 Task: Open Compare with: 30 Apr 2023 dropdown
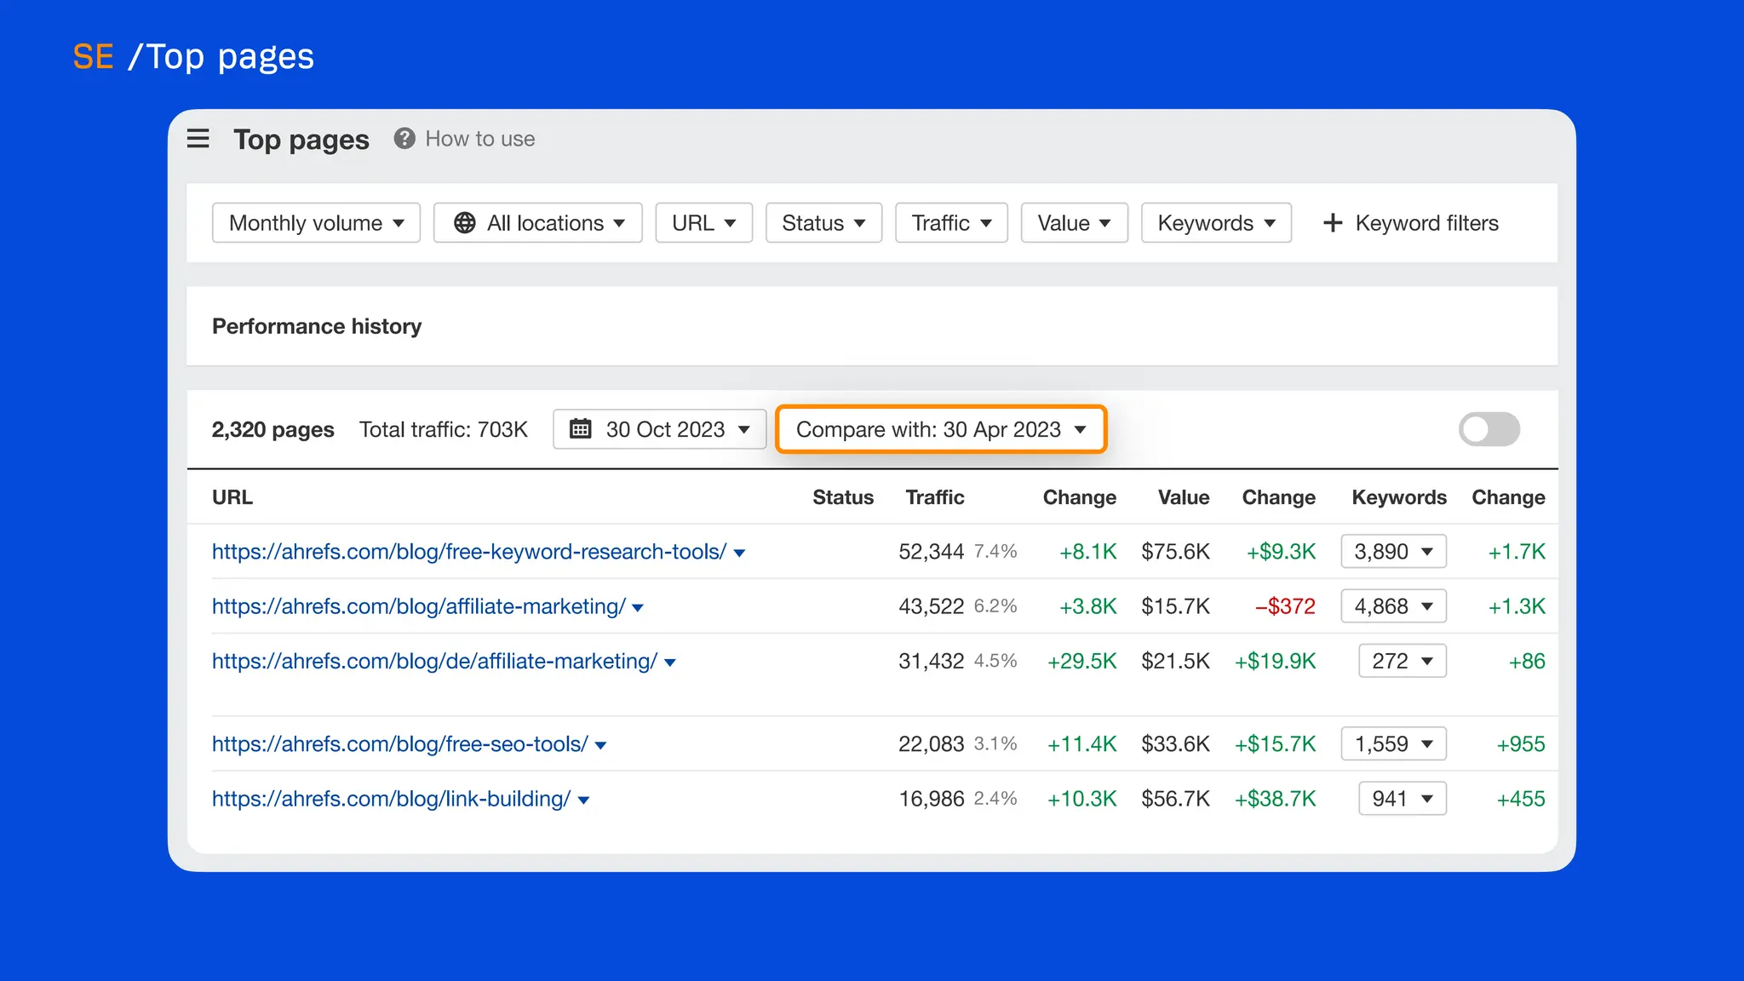pyautogui.click(x=941, y=429)
